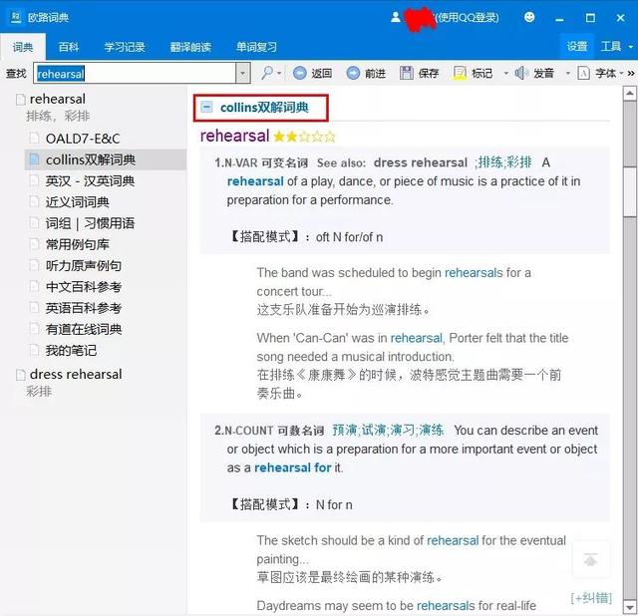Viewport: 638px width, 616px height.
Task: Click the purple rehearsal headword
Action: pos(235,136)
